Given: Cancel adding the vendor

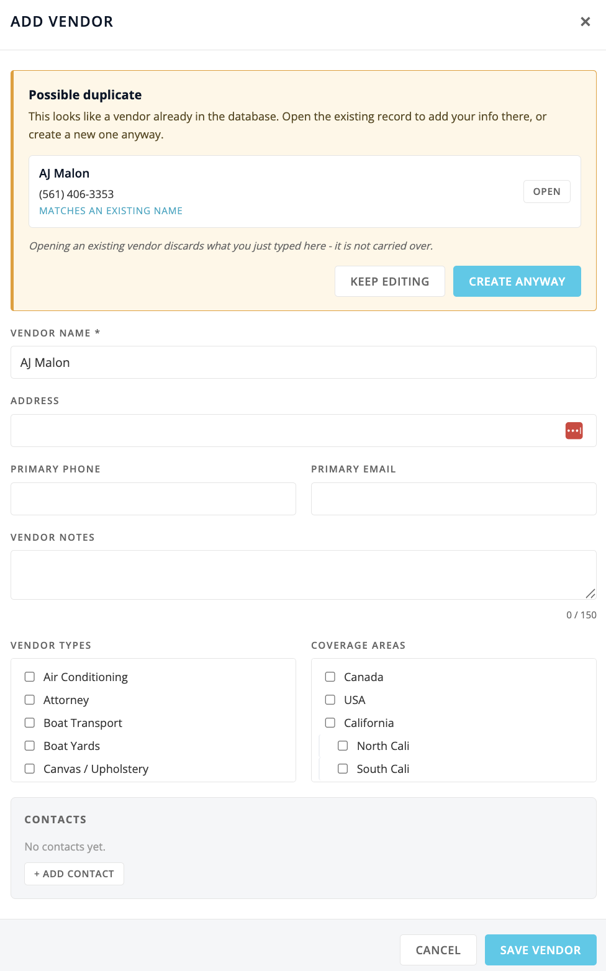Looking at the screenshot, I should 438,950.
